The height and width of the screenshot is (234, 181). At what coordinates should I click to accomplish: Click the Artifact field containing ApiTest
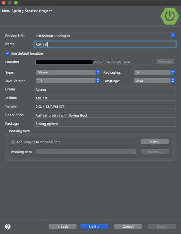(x=105, y=98)
